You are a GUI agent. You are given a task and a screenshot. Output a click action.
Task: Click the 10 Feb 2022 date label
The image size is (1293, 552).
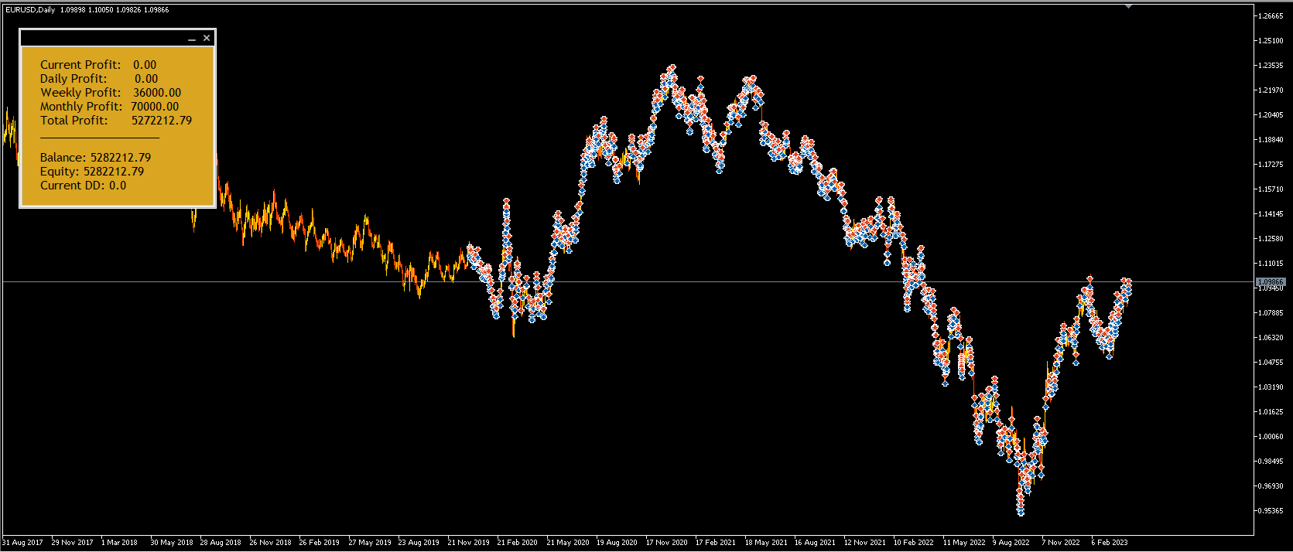coord(913,543)
